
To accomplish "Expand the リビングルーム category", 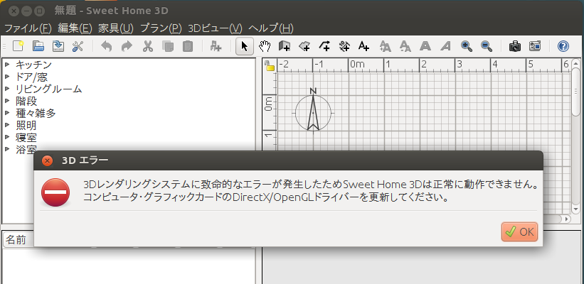I will click(x=7, y=89).
